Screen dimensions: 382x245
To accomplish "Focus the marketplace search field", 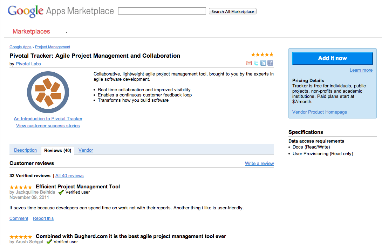I will click(162, 11).
